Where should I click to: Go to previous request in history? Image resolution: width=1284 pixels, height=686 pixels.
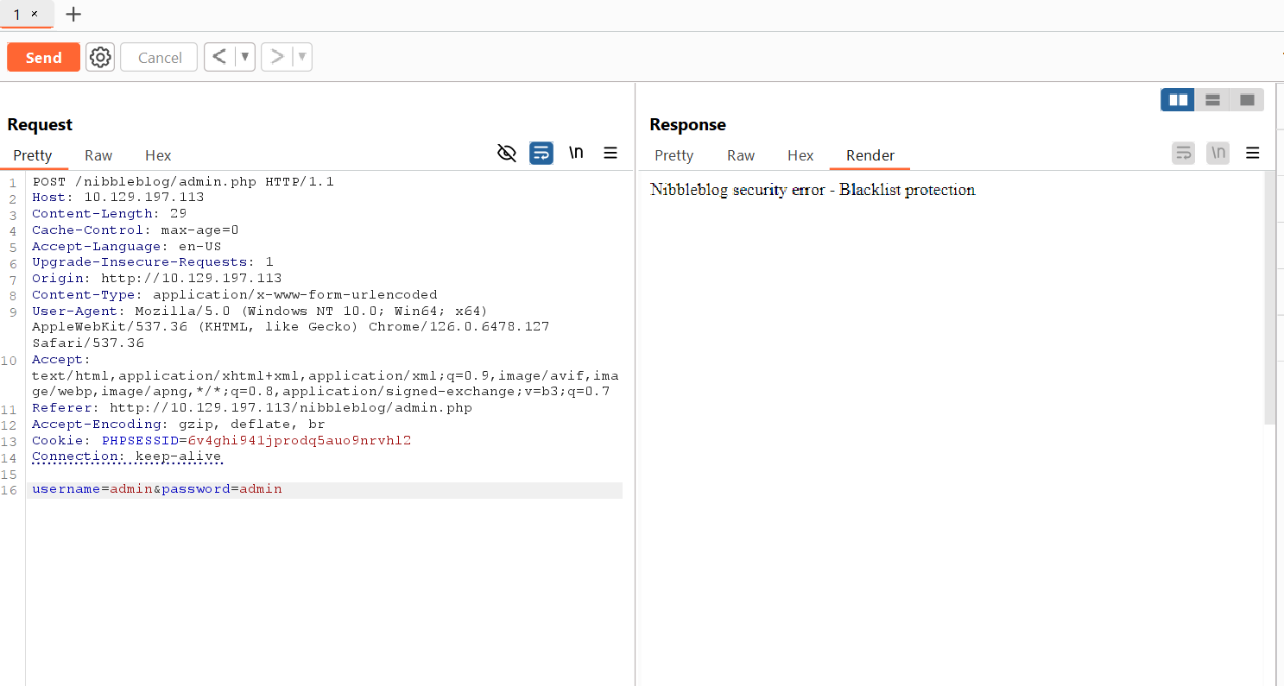[x=220, y=57]
